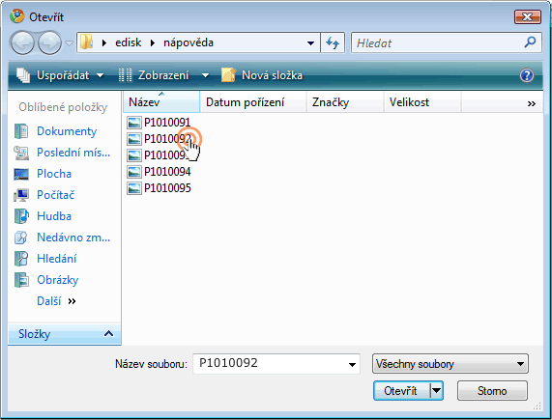The width and height of the screenshot is (552, 420).
Task: Open Hudba music folder icon
Action: 21,216
